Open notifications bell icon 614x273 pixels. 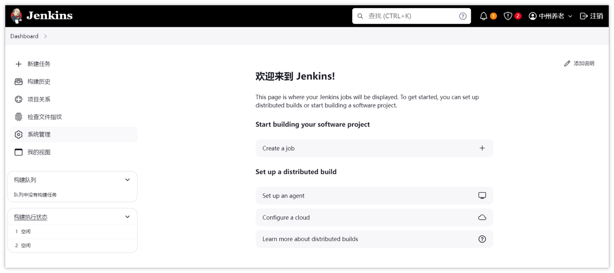click(484, 16)
